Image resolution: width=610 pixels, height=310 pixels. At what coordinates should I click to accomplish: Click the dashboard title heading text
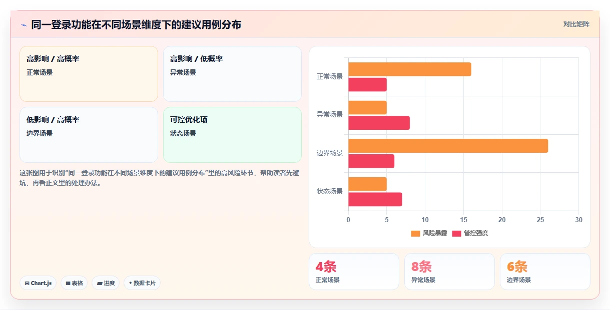pos(136,24)
